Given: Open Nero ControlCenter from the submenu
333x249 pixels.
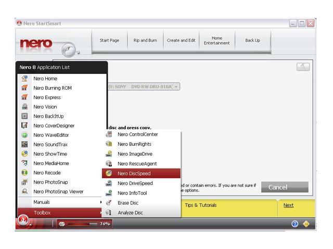Looking at the screenshot, I should pos(141,134).
